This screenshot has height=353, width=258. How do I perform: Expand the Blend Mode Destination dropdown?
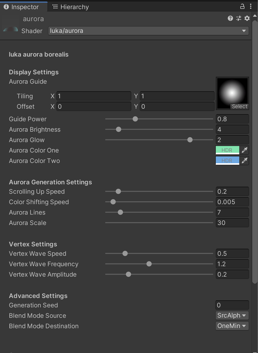pos(232,326)
